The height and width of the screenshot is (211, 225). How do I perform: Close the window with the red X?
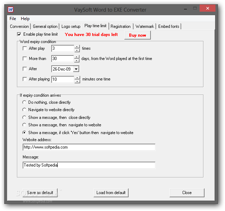click(x=207, y=8)
